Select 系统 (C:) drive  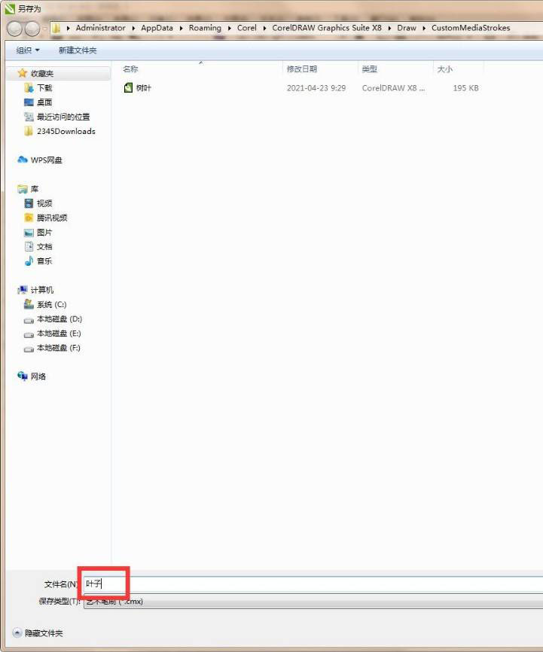pos(51,305)
